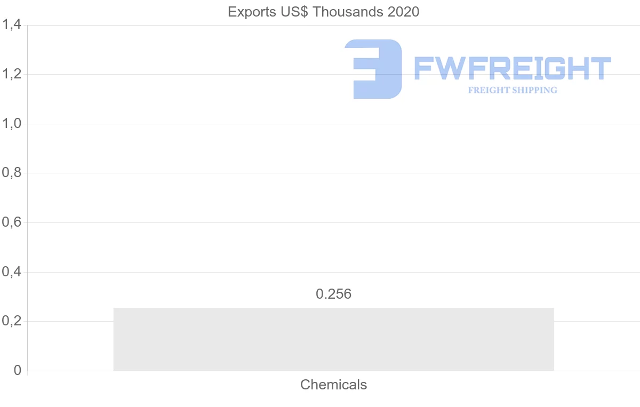
Task: Click the 0,4 y-axis label
Action: tap(11, 272)
